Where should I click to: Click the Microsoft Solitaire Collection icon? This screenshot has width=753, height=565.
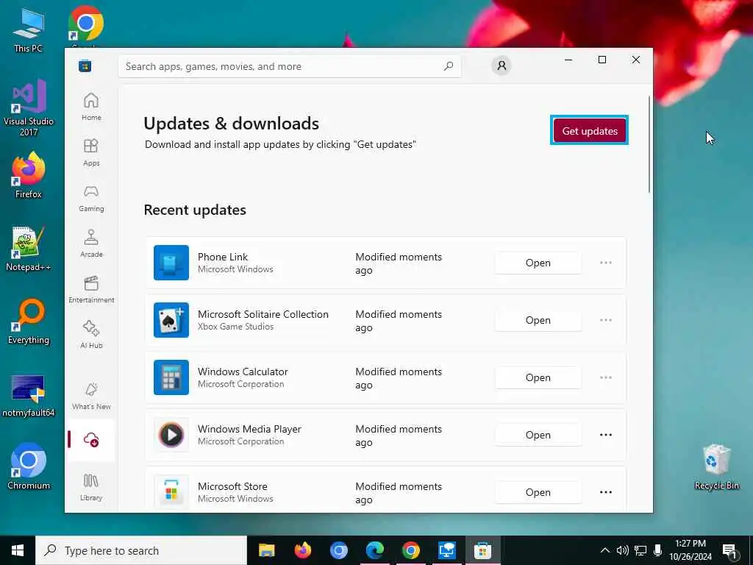[171, 320]
